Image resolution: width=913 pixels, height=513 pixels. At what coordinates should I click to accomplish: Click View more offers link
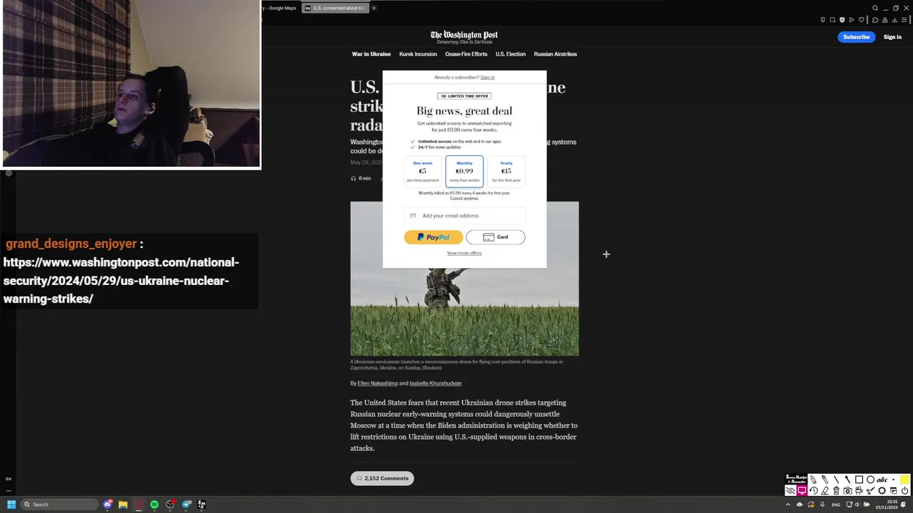[x=464, y=253]
